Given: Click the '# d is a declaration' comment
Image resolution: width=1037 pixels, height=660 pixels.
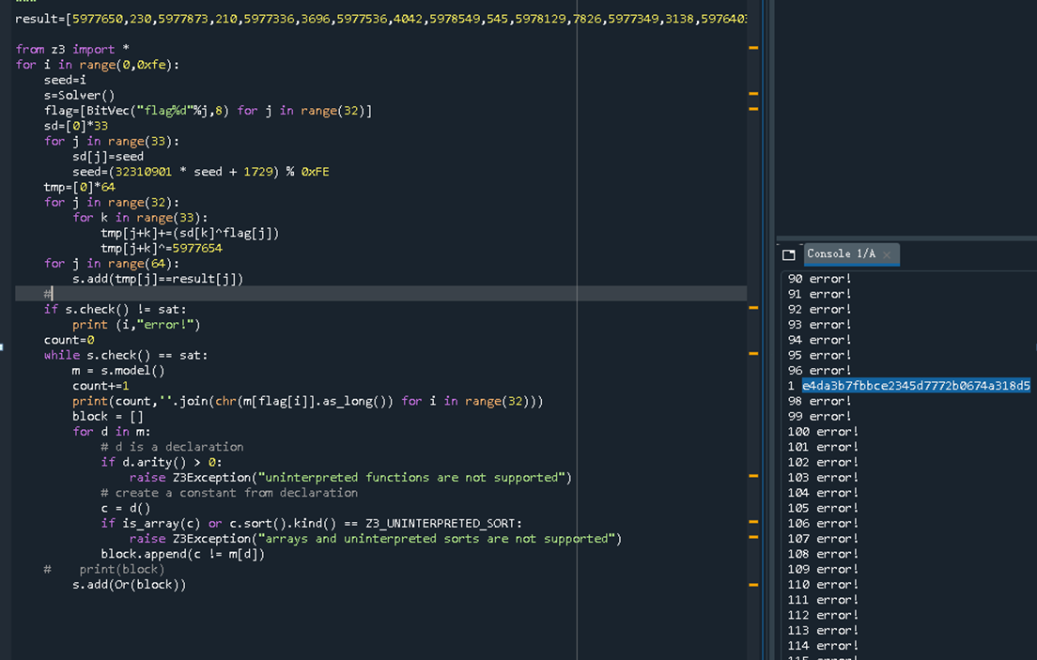Looking at the screenshot, I should tap(172, 447).
